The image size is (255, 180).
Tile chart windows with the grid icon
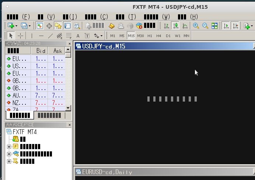[x=214, y=26]
